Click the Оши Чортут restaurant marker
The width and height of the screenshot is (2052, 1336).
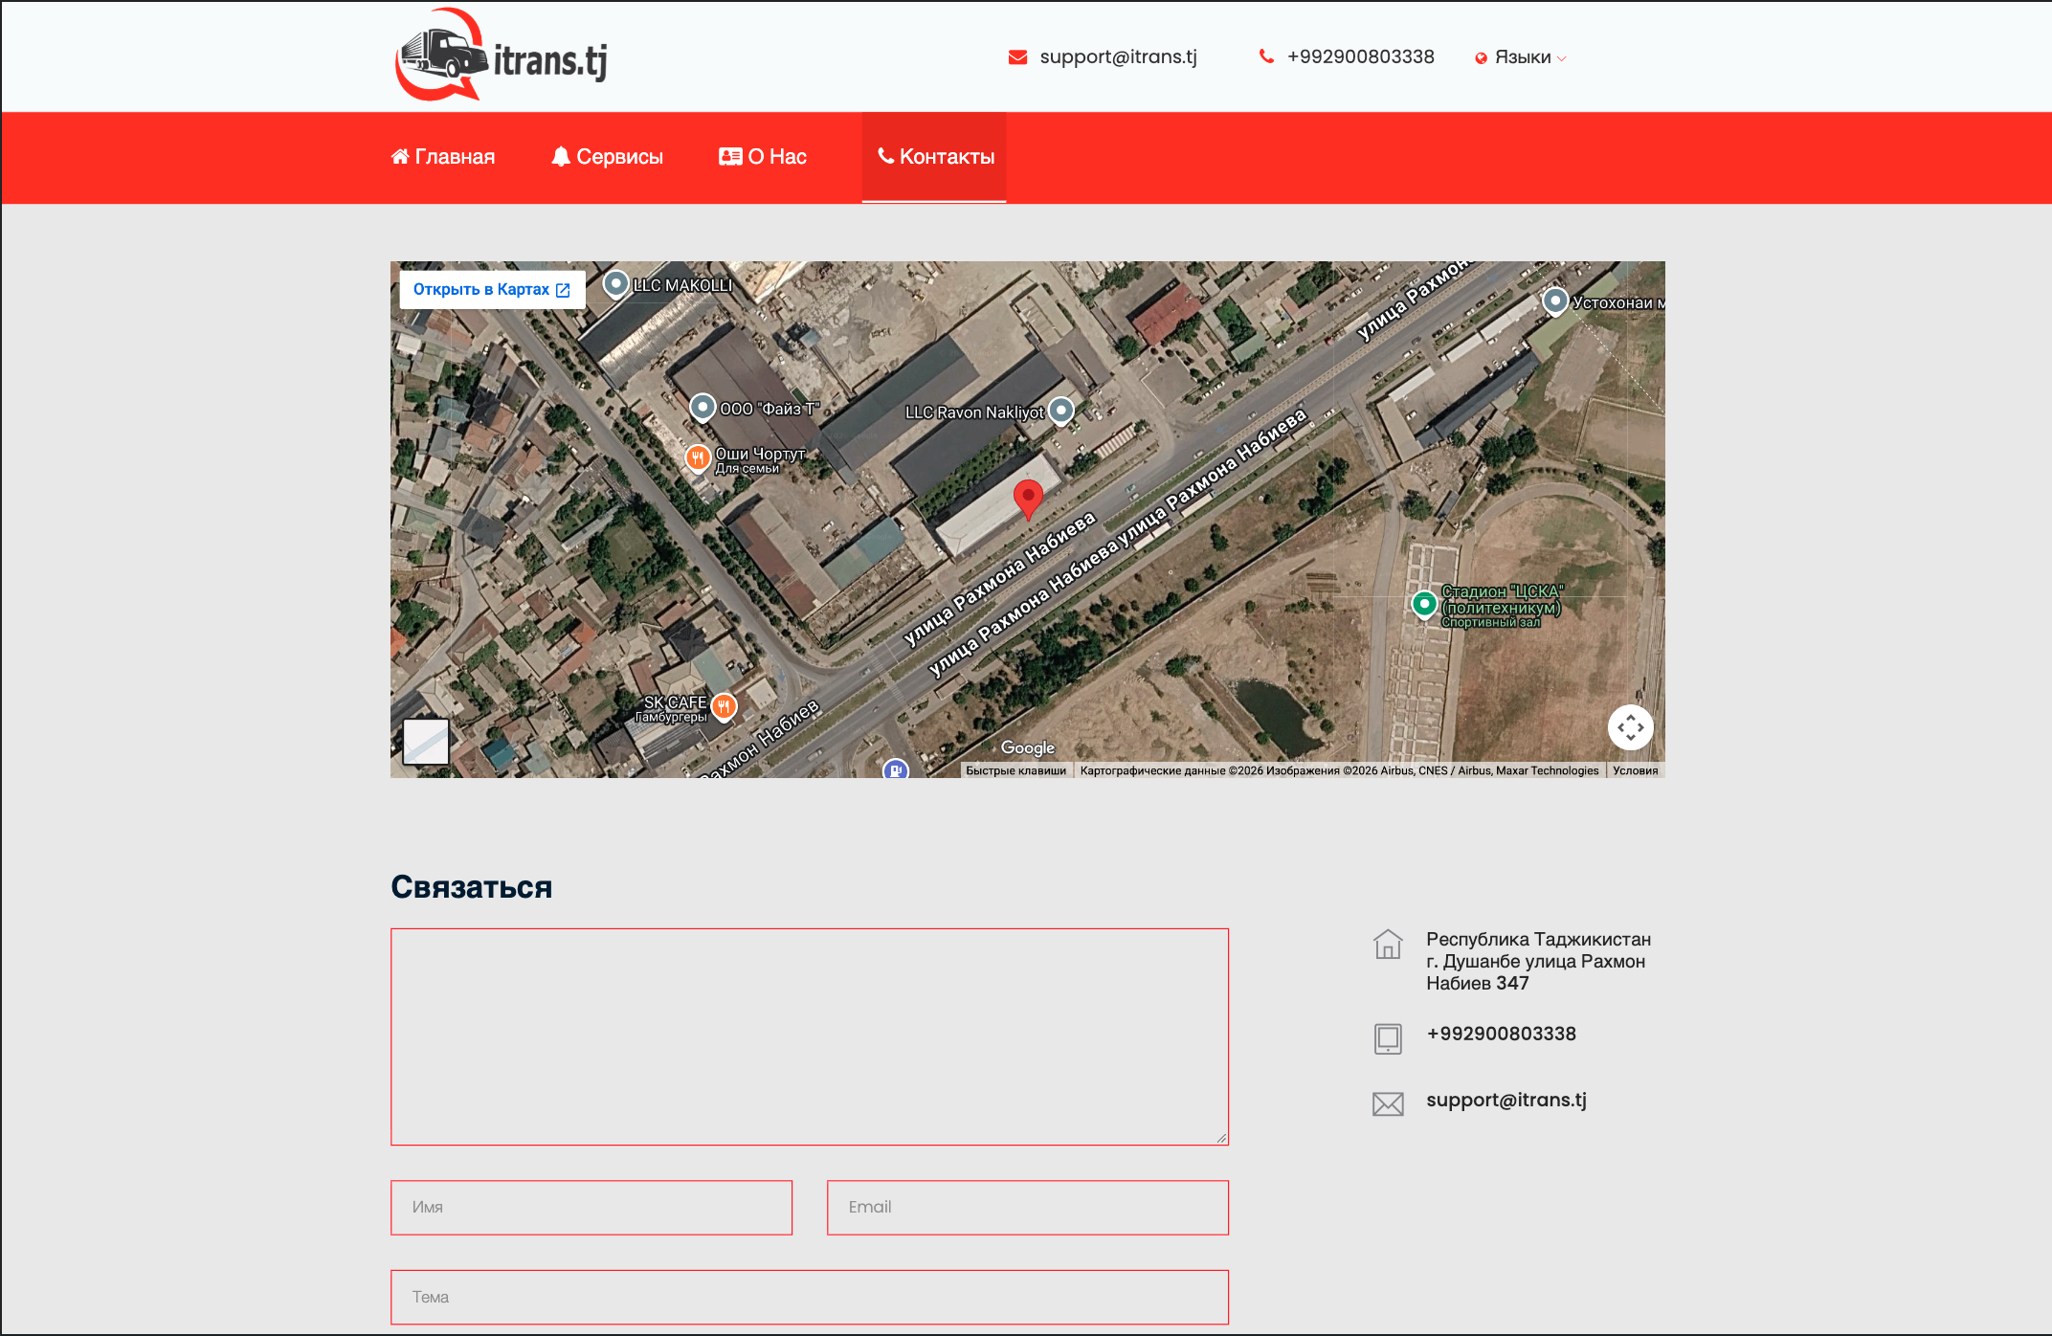point(698,458)
